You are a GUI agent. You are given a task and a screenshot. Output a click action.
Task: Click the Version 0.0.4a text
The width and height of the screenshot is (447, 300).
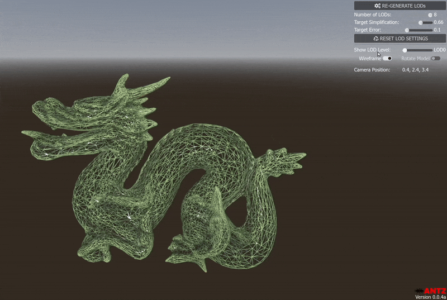pos(430,297)
